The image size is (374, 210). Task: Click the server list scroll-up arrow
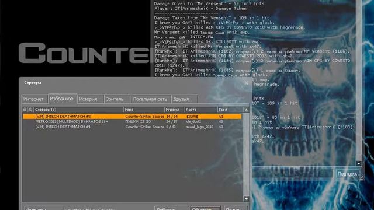246,110
